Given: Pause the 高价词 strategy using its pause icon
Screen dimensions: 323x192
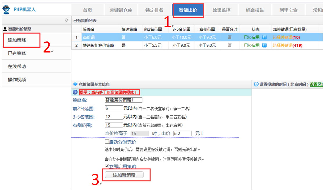Looking at the screenshot, I should pyautogui.click(x=264, y=37).
